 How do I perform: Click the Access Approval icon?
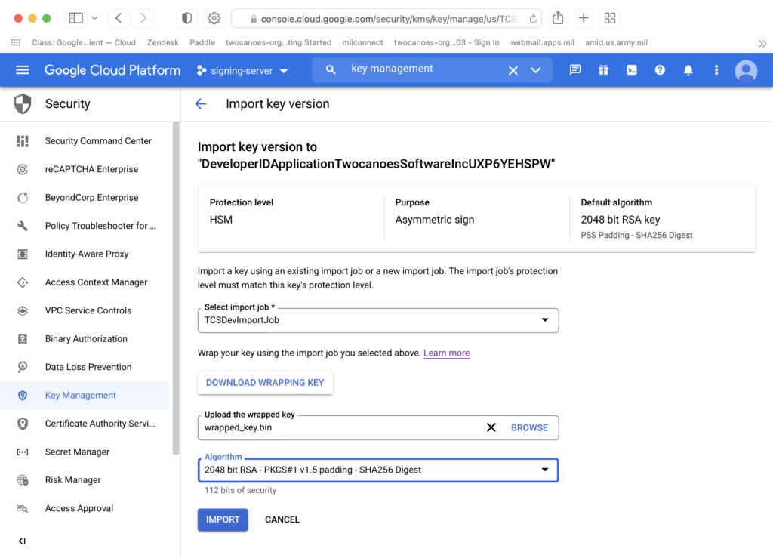22,508
